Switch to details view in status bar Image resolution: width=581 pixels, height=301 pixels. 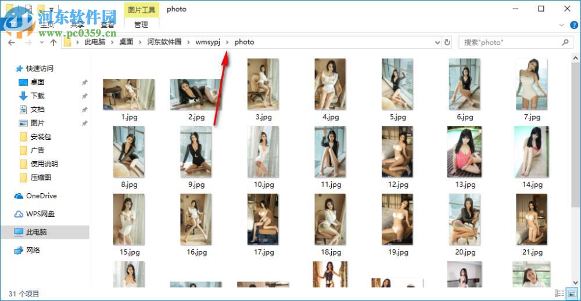click(560, 293)
